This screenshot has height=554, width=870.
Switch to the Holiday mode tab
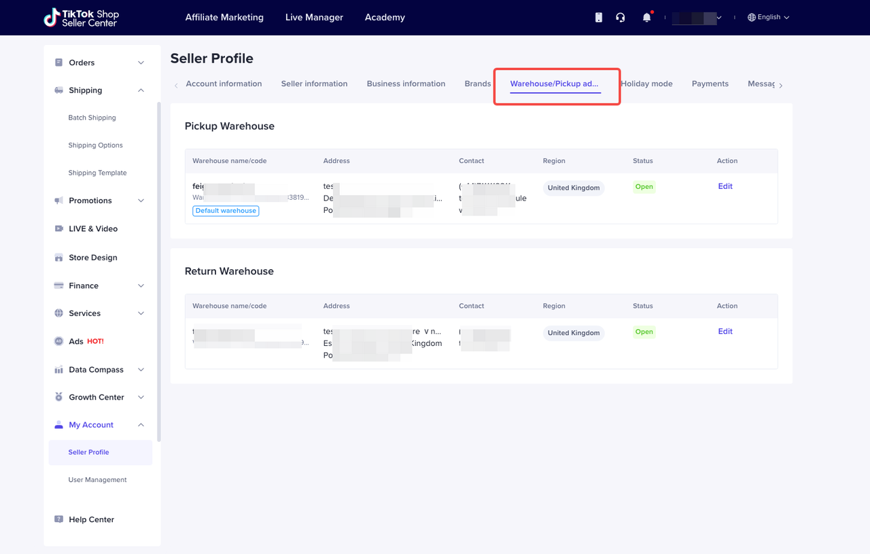coord(646,84)
